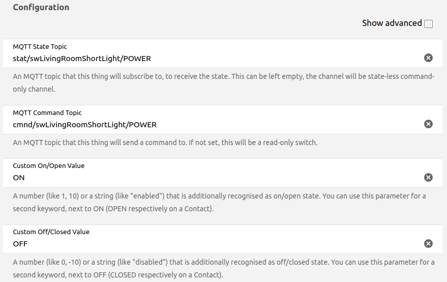Image resolution: width=447 pixels, height=282 pixels.
Task: Click the cmnd/swLivingRoomShortLight/POWER value text
Action: (x=84, y=125)
